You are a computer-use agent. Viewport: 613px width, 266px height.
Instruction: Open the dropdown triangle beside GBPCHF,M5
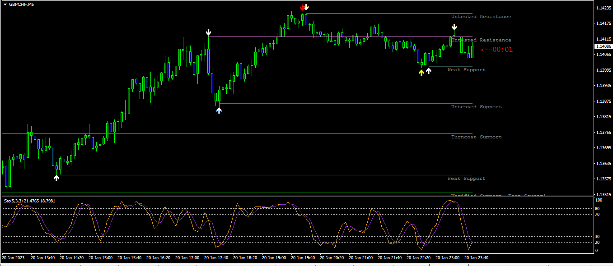[x=5, y=4]
